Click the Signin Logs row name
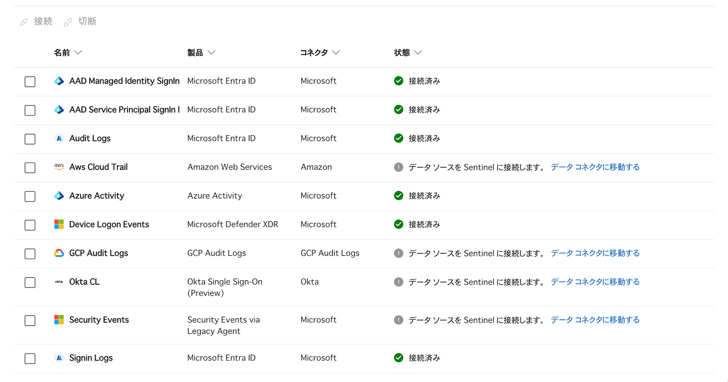This screenshot has width=728, height=382. coord(91,358)
